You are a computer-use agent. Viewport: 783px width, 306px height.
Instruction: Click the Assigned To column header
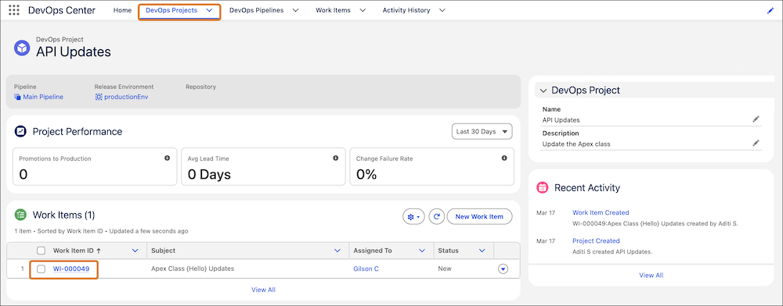[x=373, y=251]
